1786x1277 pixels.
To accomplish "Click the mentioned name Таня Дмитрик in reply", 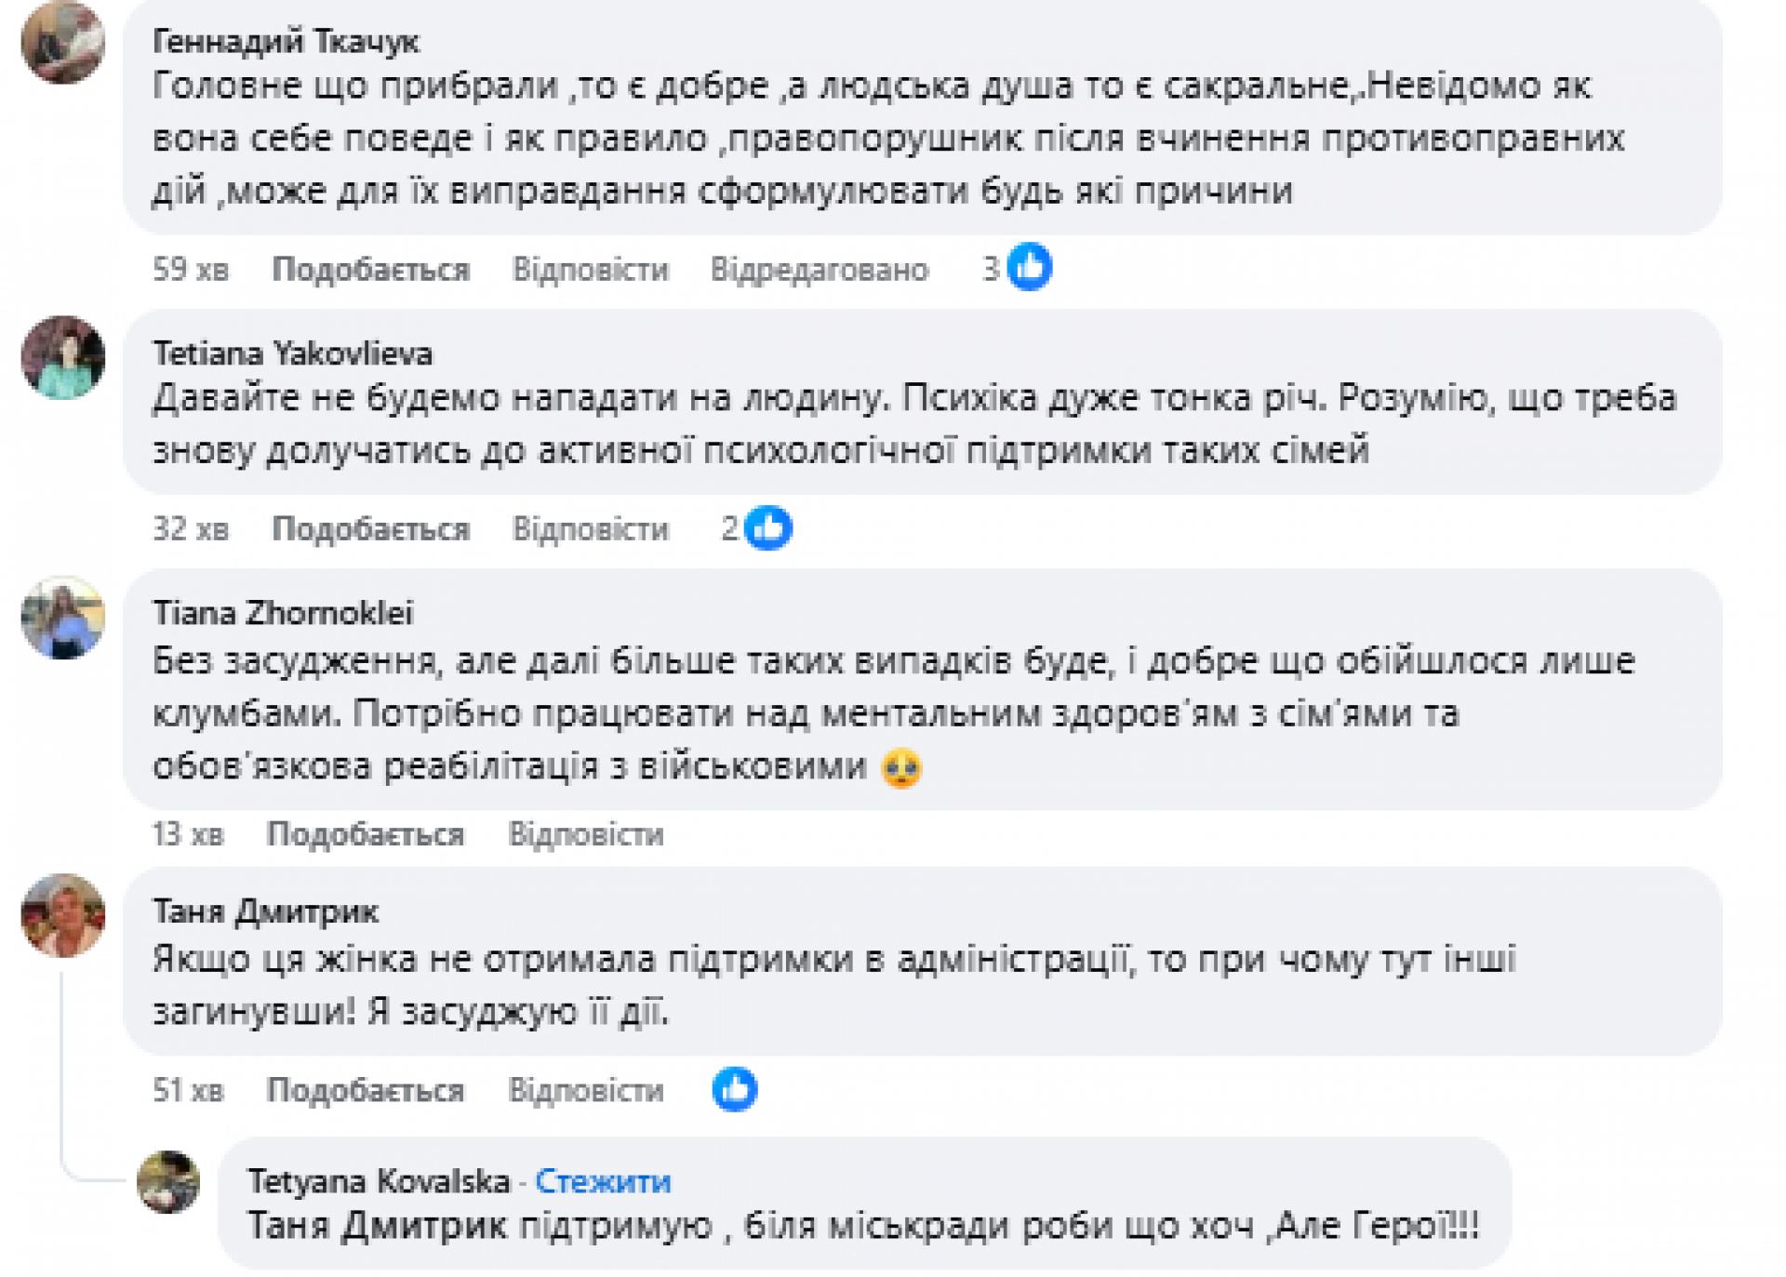I will pos(377,1226).
